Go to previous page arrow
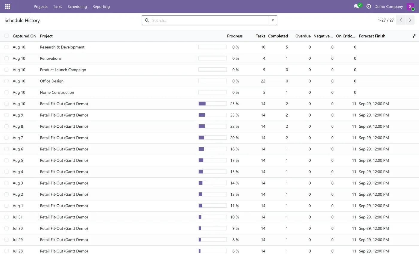This screenshot has width=419, height=255. [x=401, y=20]
